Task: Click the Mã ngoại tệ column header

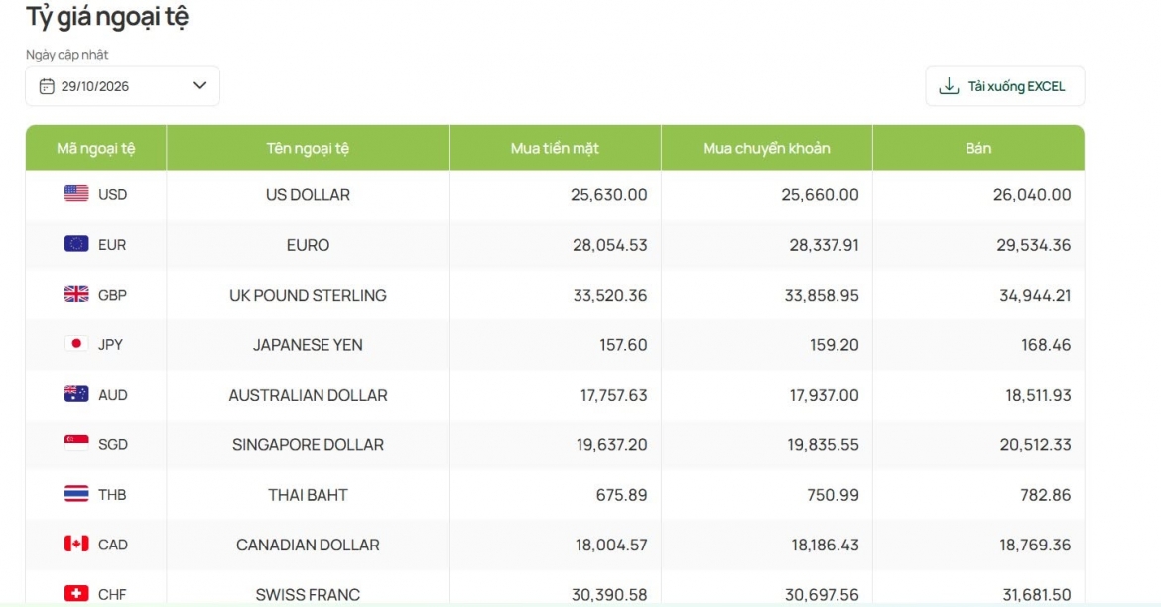Action: pos(96,148)
